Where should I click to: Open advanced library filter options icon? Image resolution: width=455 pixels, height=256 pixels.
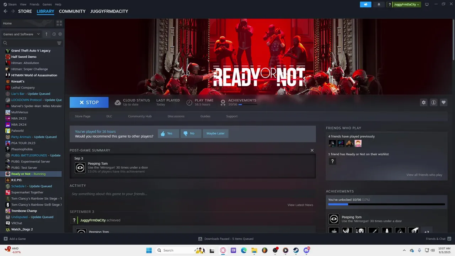[x=59, y=43]
